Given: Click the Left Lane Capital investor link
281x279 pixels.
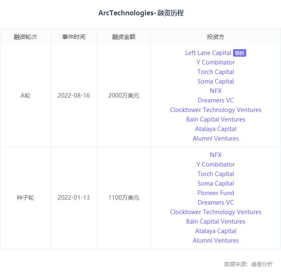Looking at the screenshot, I should (x=208, y=53).
